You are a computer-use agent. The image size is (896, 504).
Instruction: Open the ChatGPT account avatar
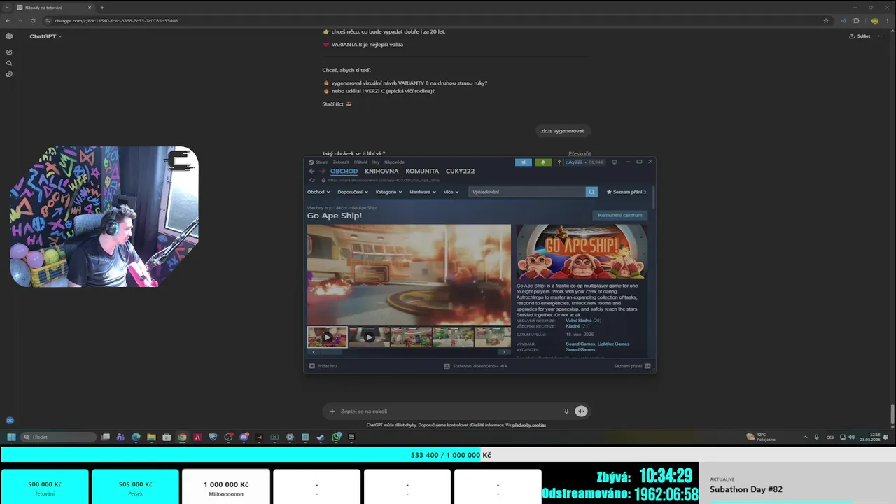[10, 421]
